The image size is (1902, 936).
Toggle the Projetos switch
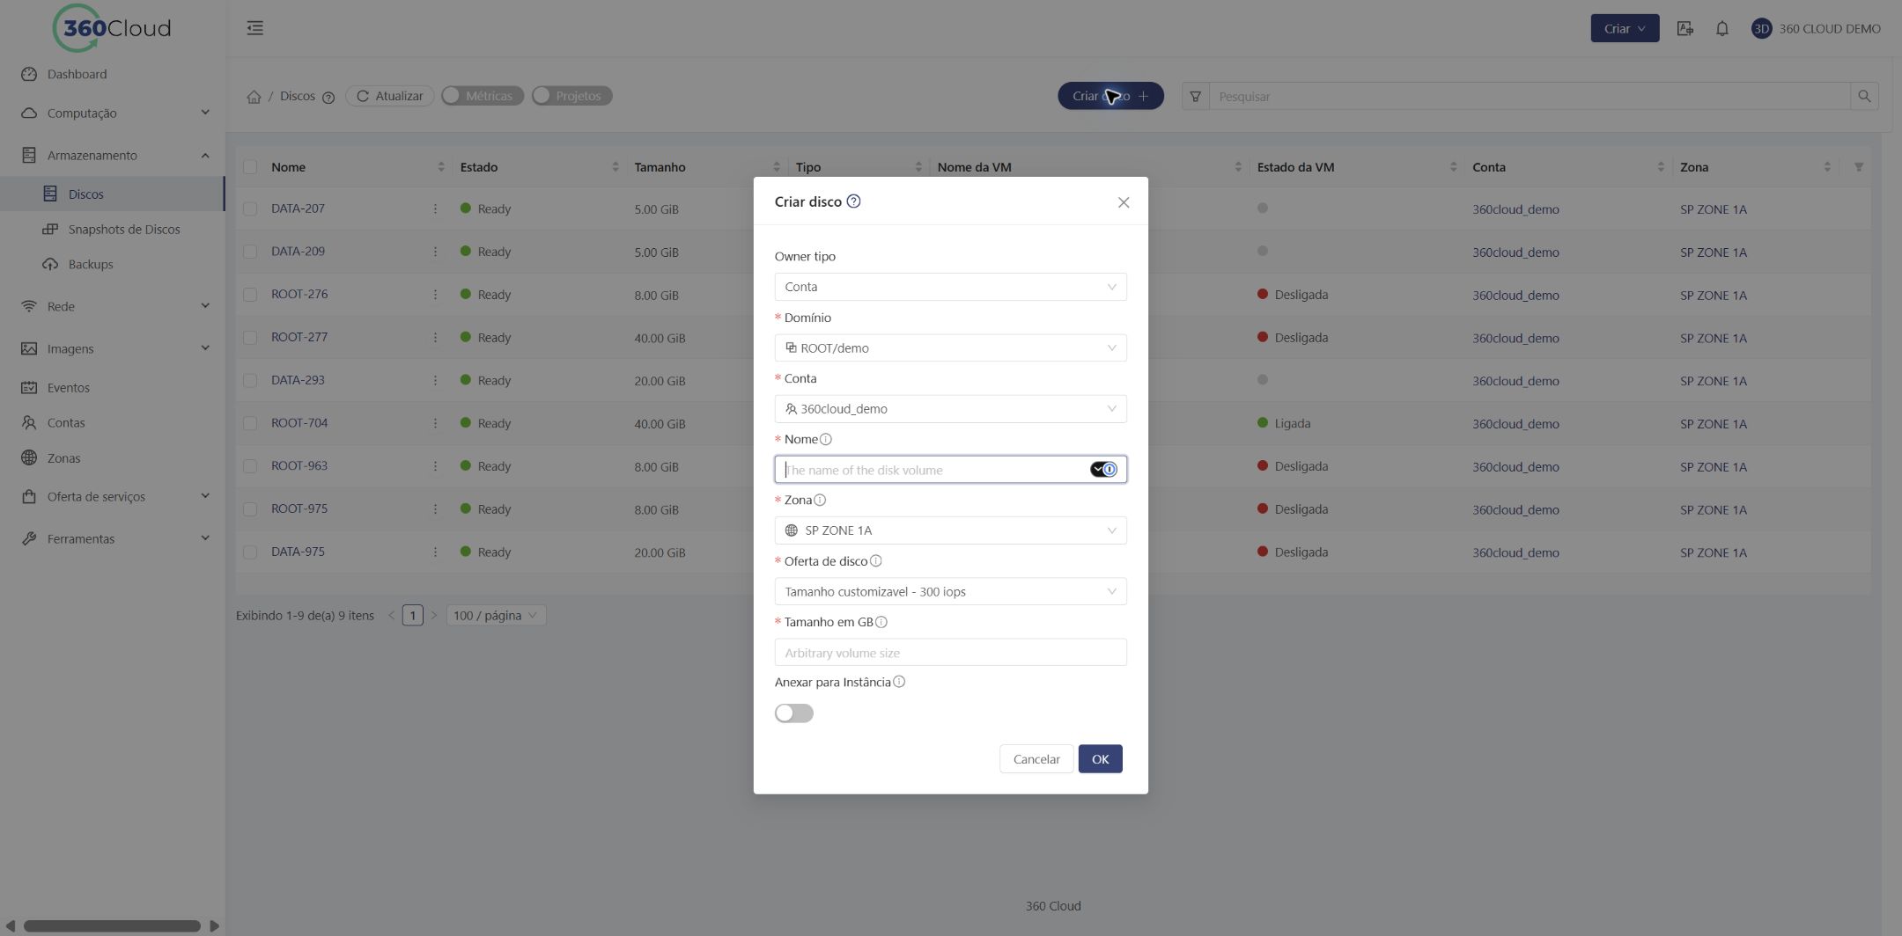tap(572, 96)
